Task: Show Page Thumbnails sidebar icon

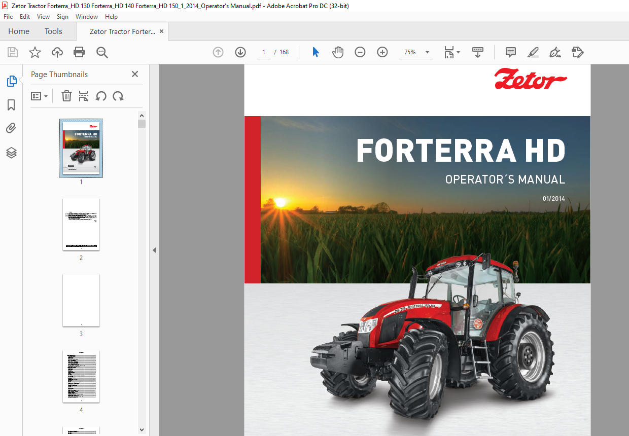Action: [11, 81]
